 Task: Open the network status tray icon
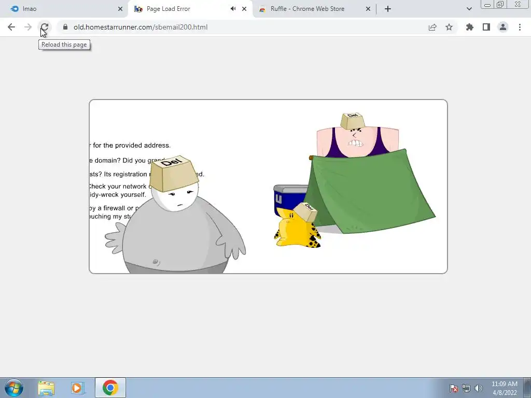point(466,388)
